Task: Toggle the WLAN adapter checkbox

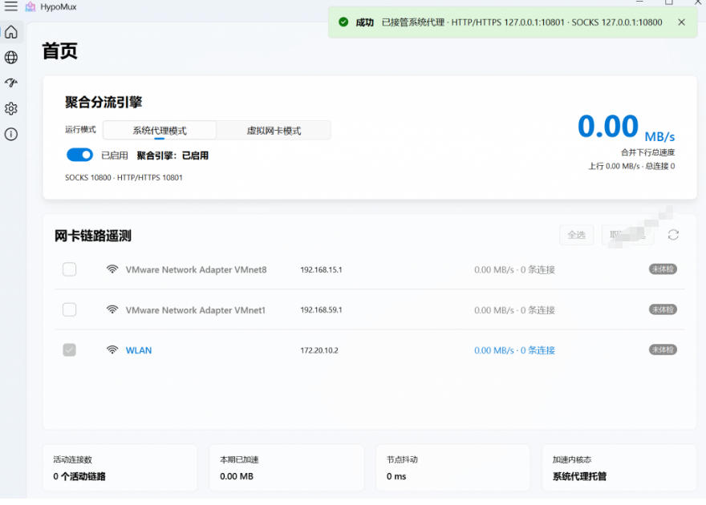Action: 69,349
